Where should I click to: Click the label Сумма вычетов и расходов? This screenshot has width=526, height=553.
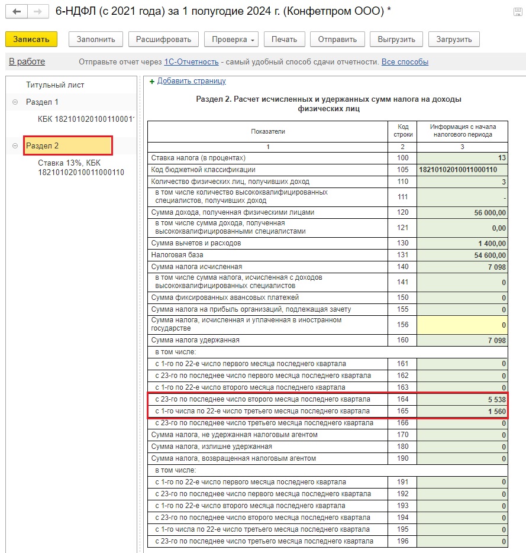pyautogui.click(x=196, y=243)
